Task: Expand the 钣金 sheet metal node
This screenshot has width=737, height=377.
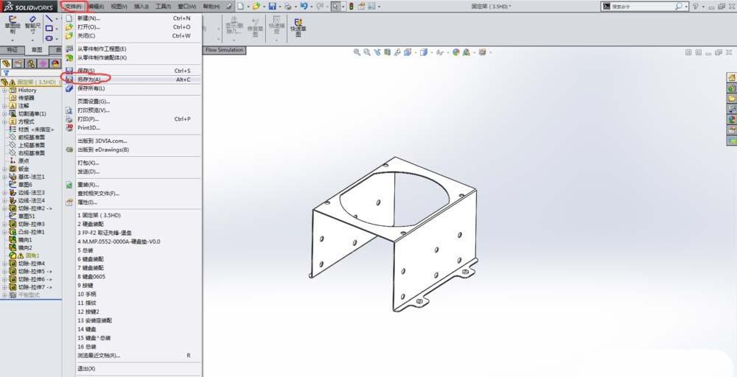Action: (x=4, y=169)
